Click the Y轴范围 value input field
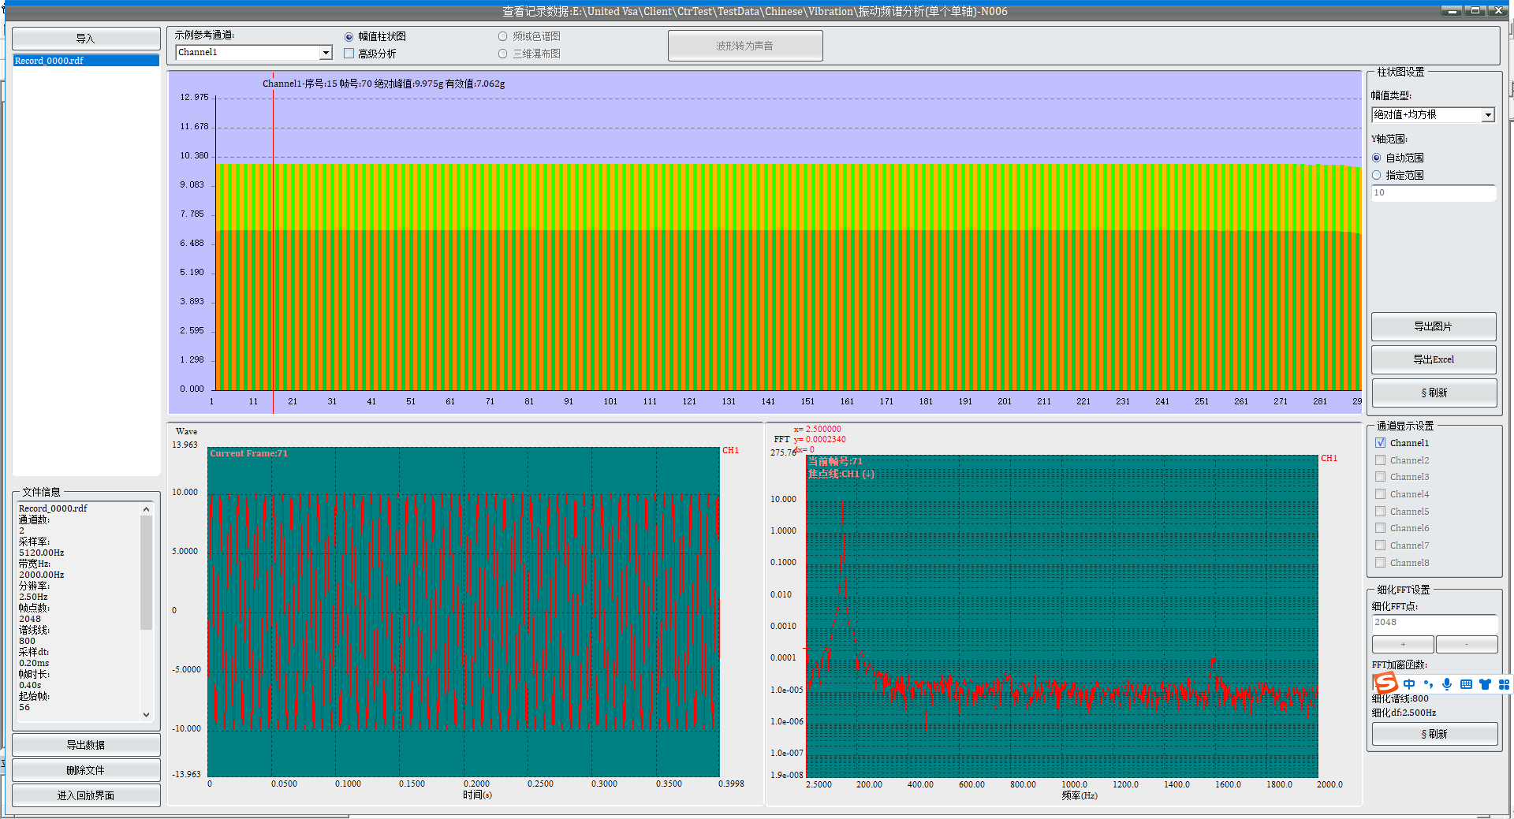Screen dimensions: 1514x819 click(1433, 193)
